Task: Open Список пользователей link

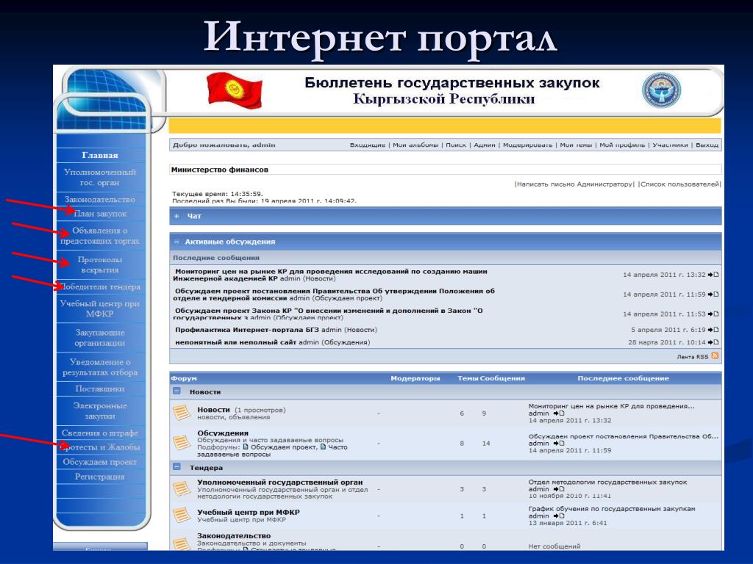Action: click(x=679, y=184)
